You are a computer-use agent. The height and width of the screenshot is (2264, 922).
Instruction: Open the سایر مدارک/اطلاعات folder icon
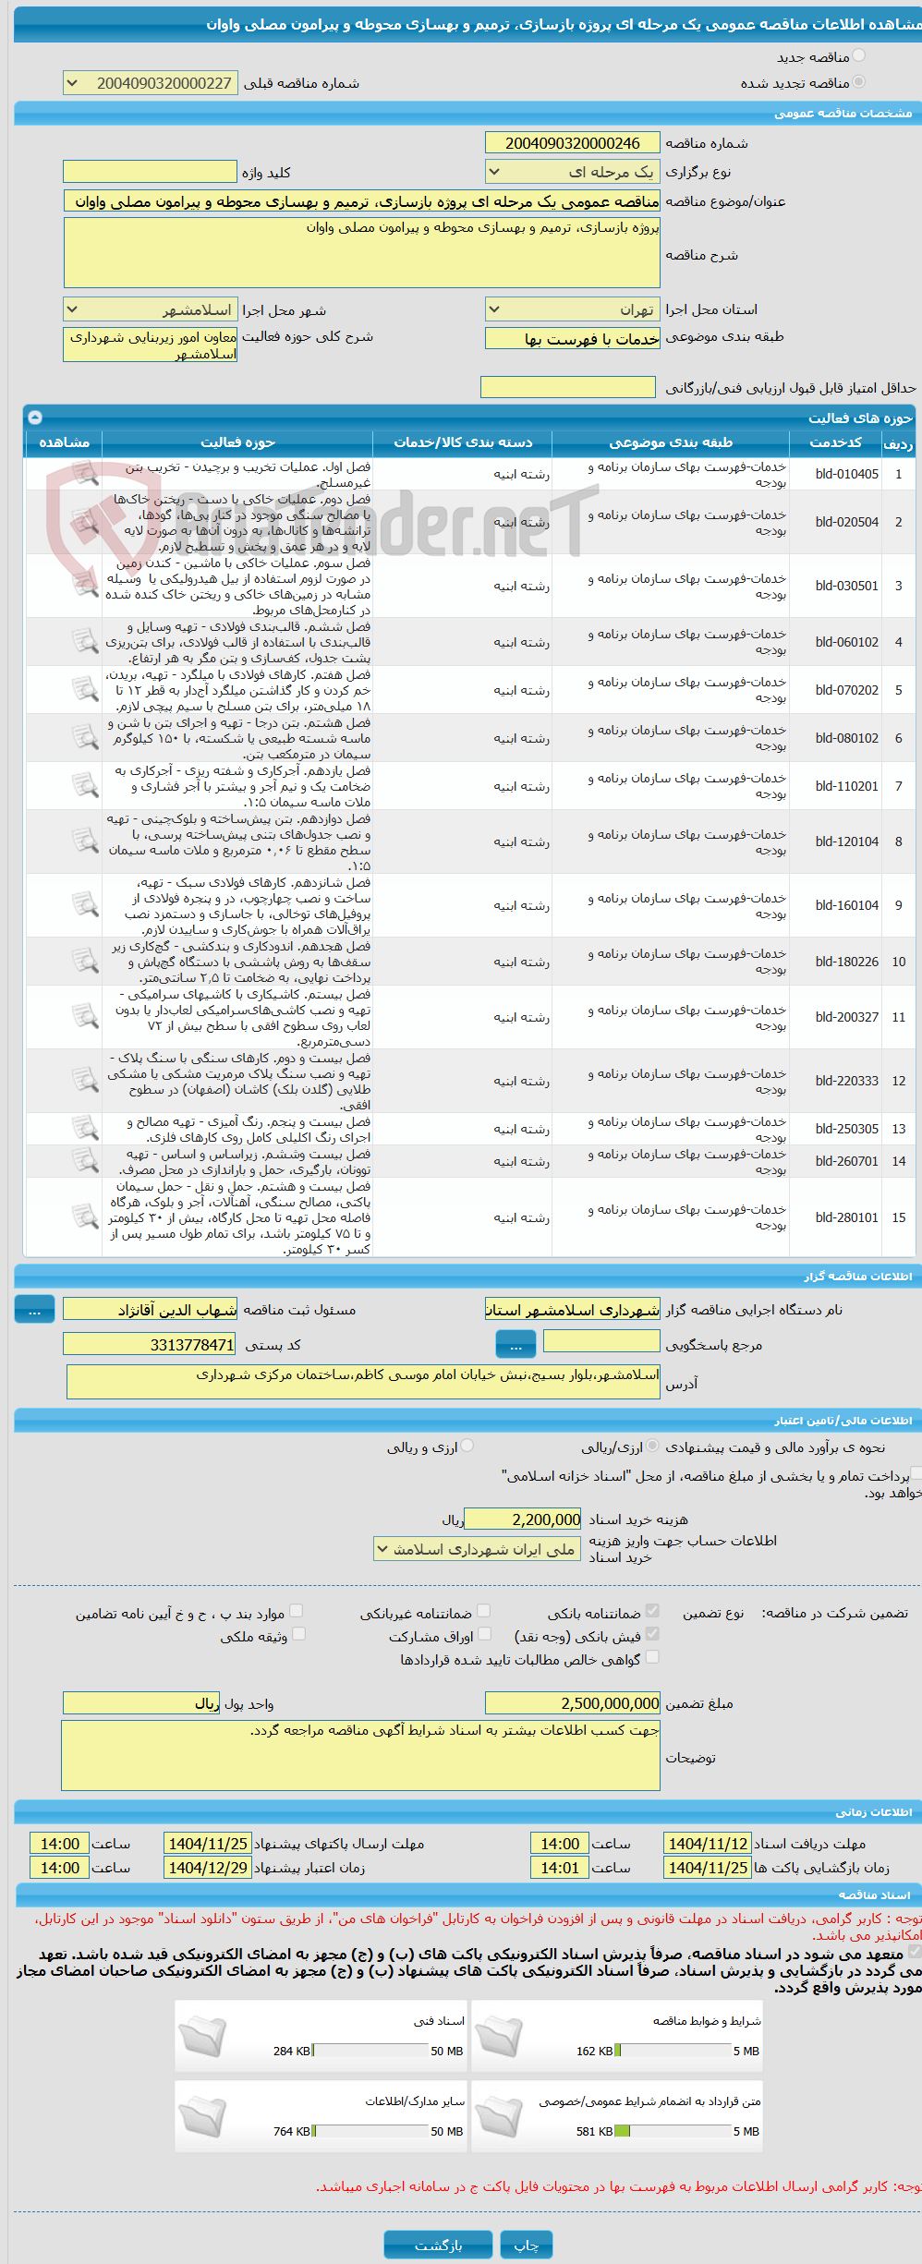coord(201,2116)
